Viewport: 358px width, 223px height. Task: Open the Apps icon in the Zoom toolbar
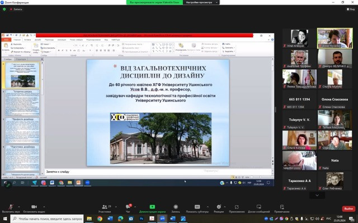click(x=237, y=207)
